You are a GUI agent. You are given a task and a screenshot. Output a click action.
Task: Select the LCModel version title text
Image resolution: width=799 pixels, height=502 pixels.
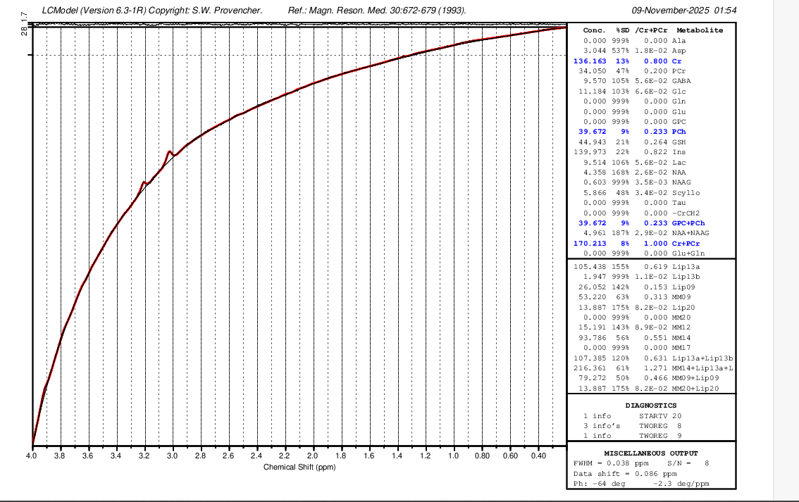click(151, 11)
